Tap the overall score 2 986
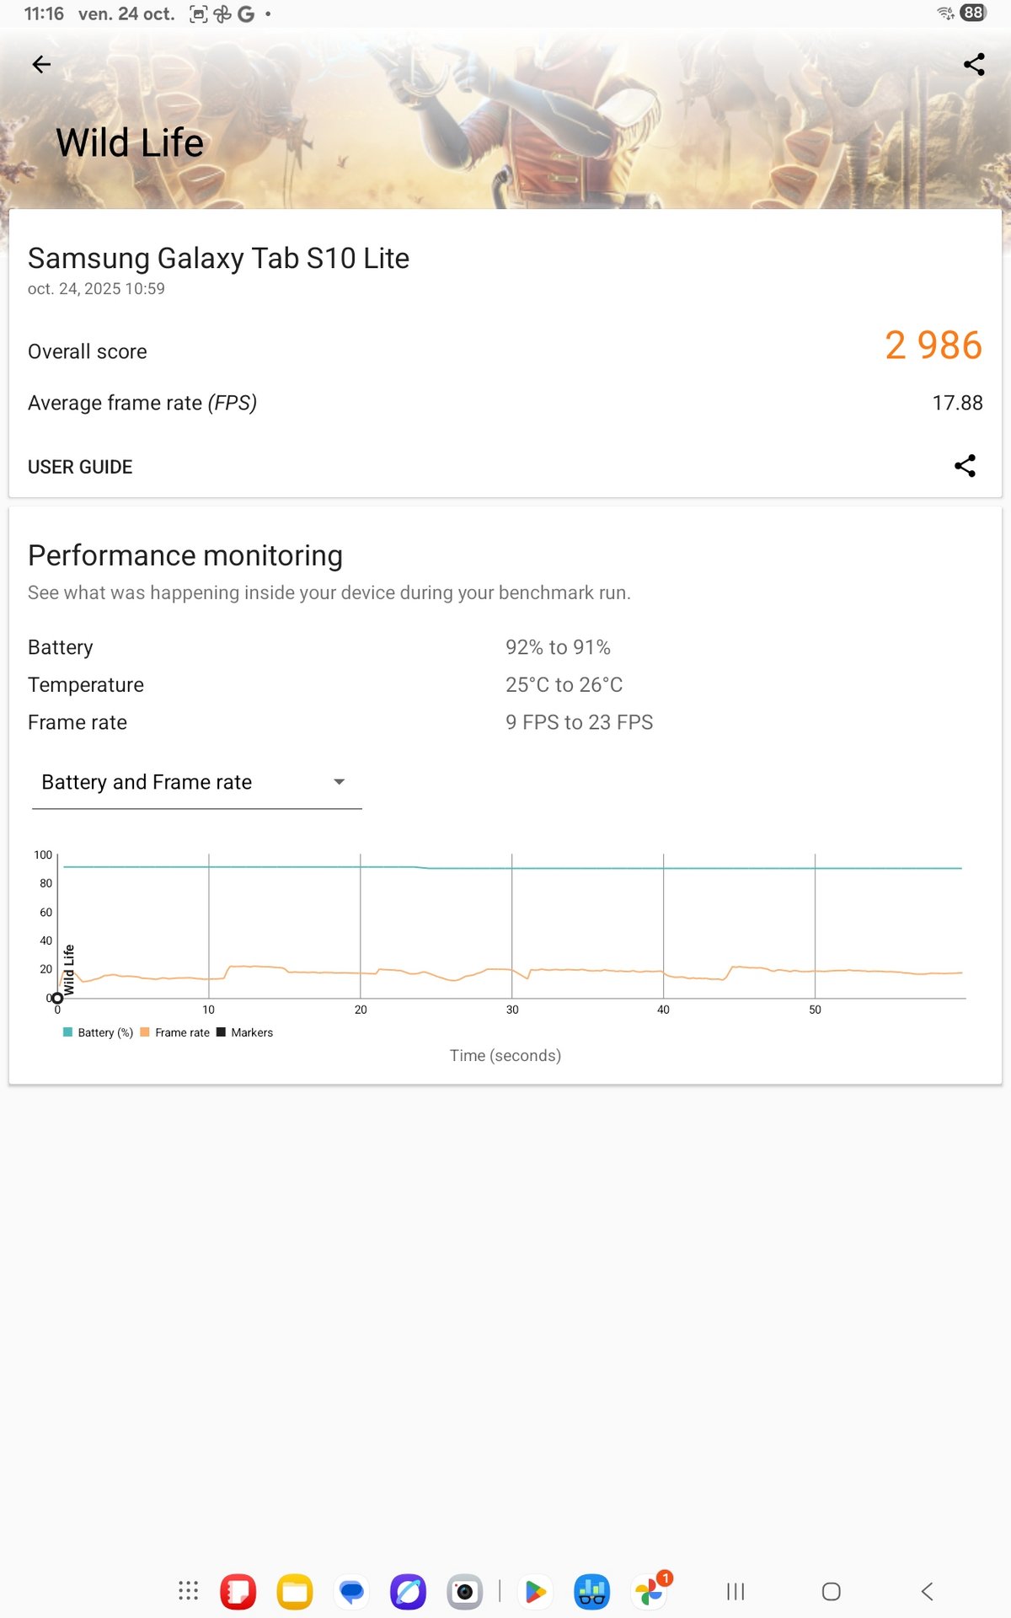 (x=933, y=346)
